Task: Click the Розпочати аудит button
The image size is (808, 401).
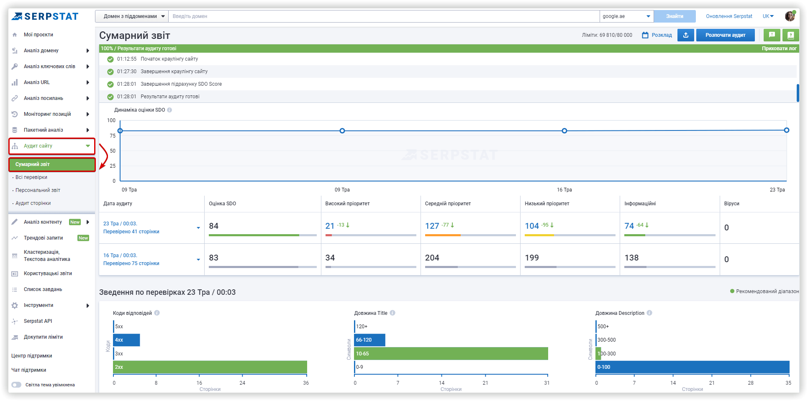Action: pyautogui.click(x=725, y=35)
